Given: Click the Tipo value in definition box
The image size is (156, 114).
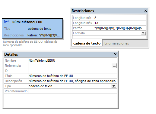Looking at the screenshot, I should pos(40,29).
